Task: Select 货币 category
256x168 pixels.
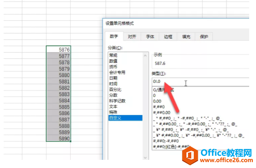Action: click(125, 67)
